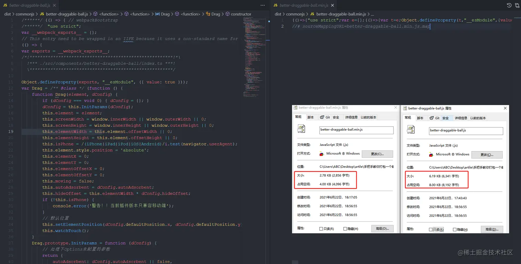This screenshot has height=264, width=521.
Task: Click the Microsoft Windows app icon in min.js properties
Action: (x=322, y=154)
